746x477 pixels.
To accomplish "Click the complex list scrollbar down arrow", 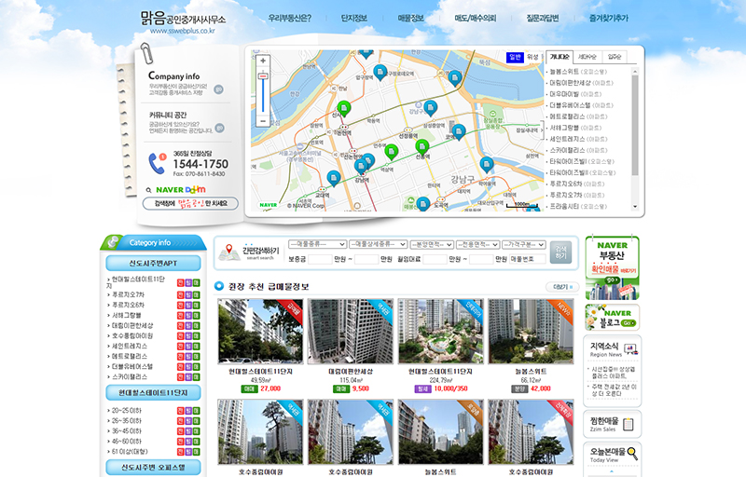I will (635, 206).
